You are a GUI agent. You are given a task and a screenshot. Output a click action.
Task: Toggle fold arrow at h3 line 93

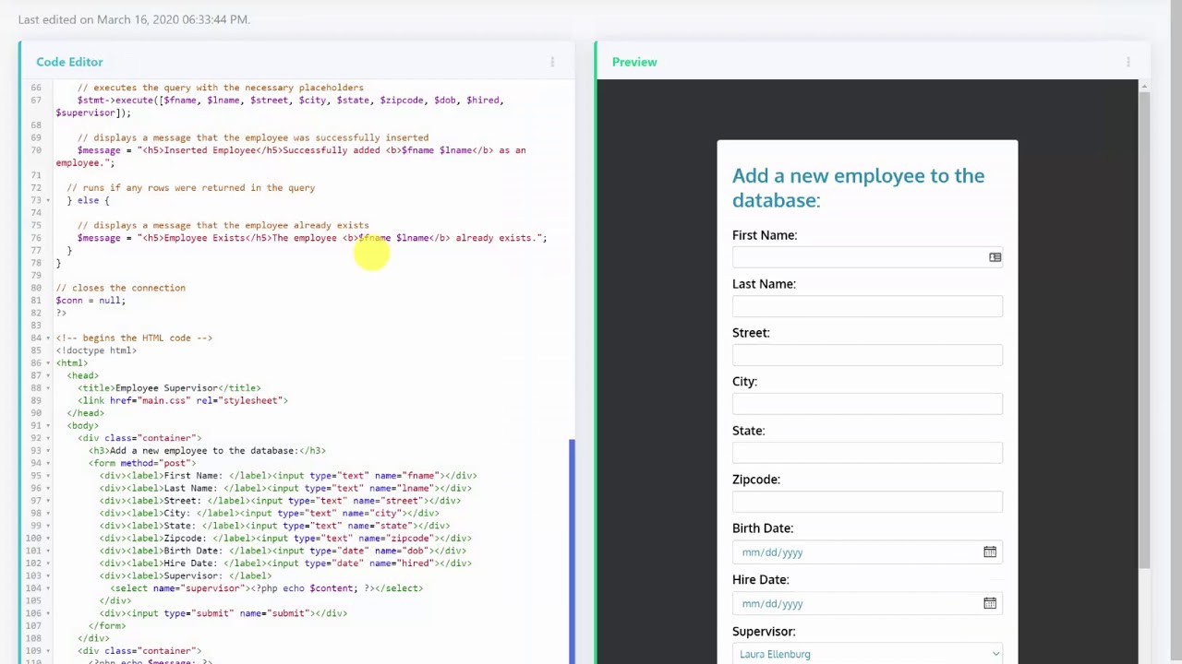pos(48,450)
